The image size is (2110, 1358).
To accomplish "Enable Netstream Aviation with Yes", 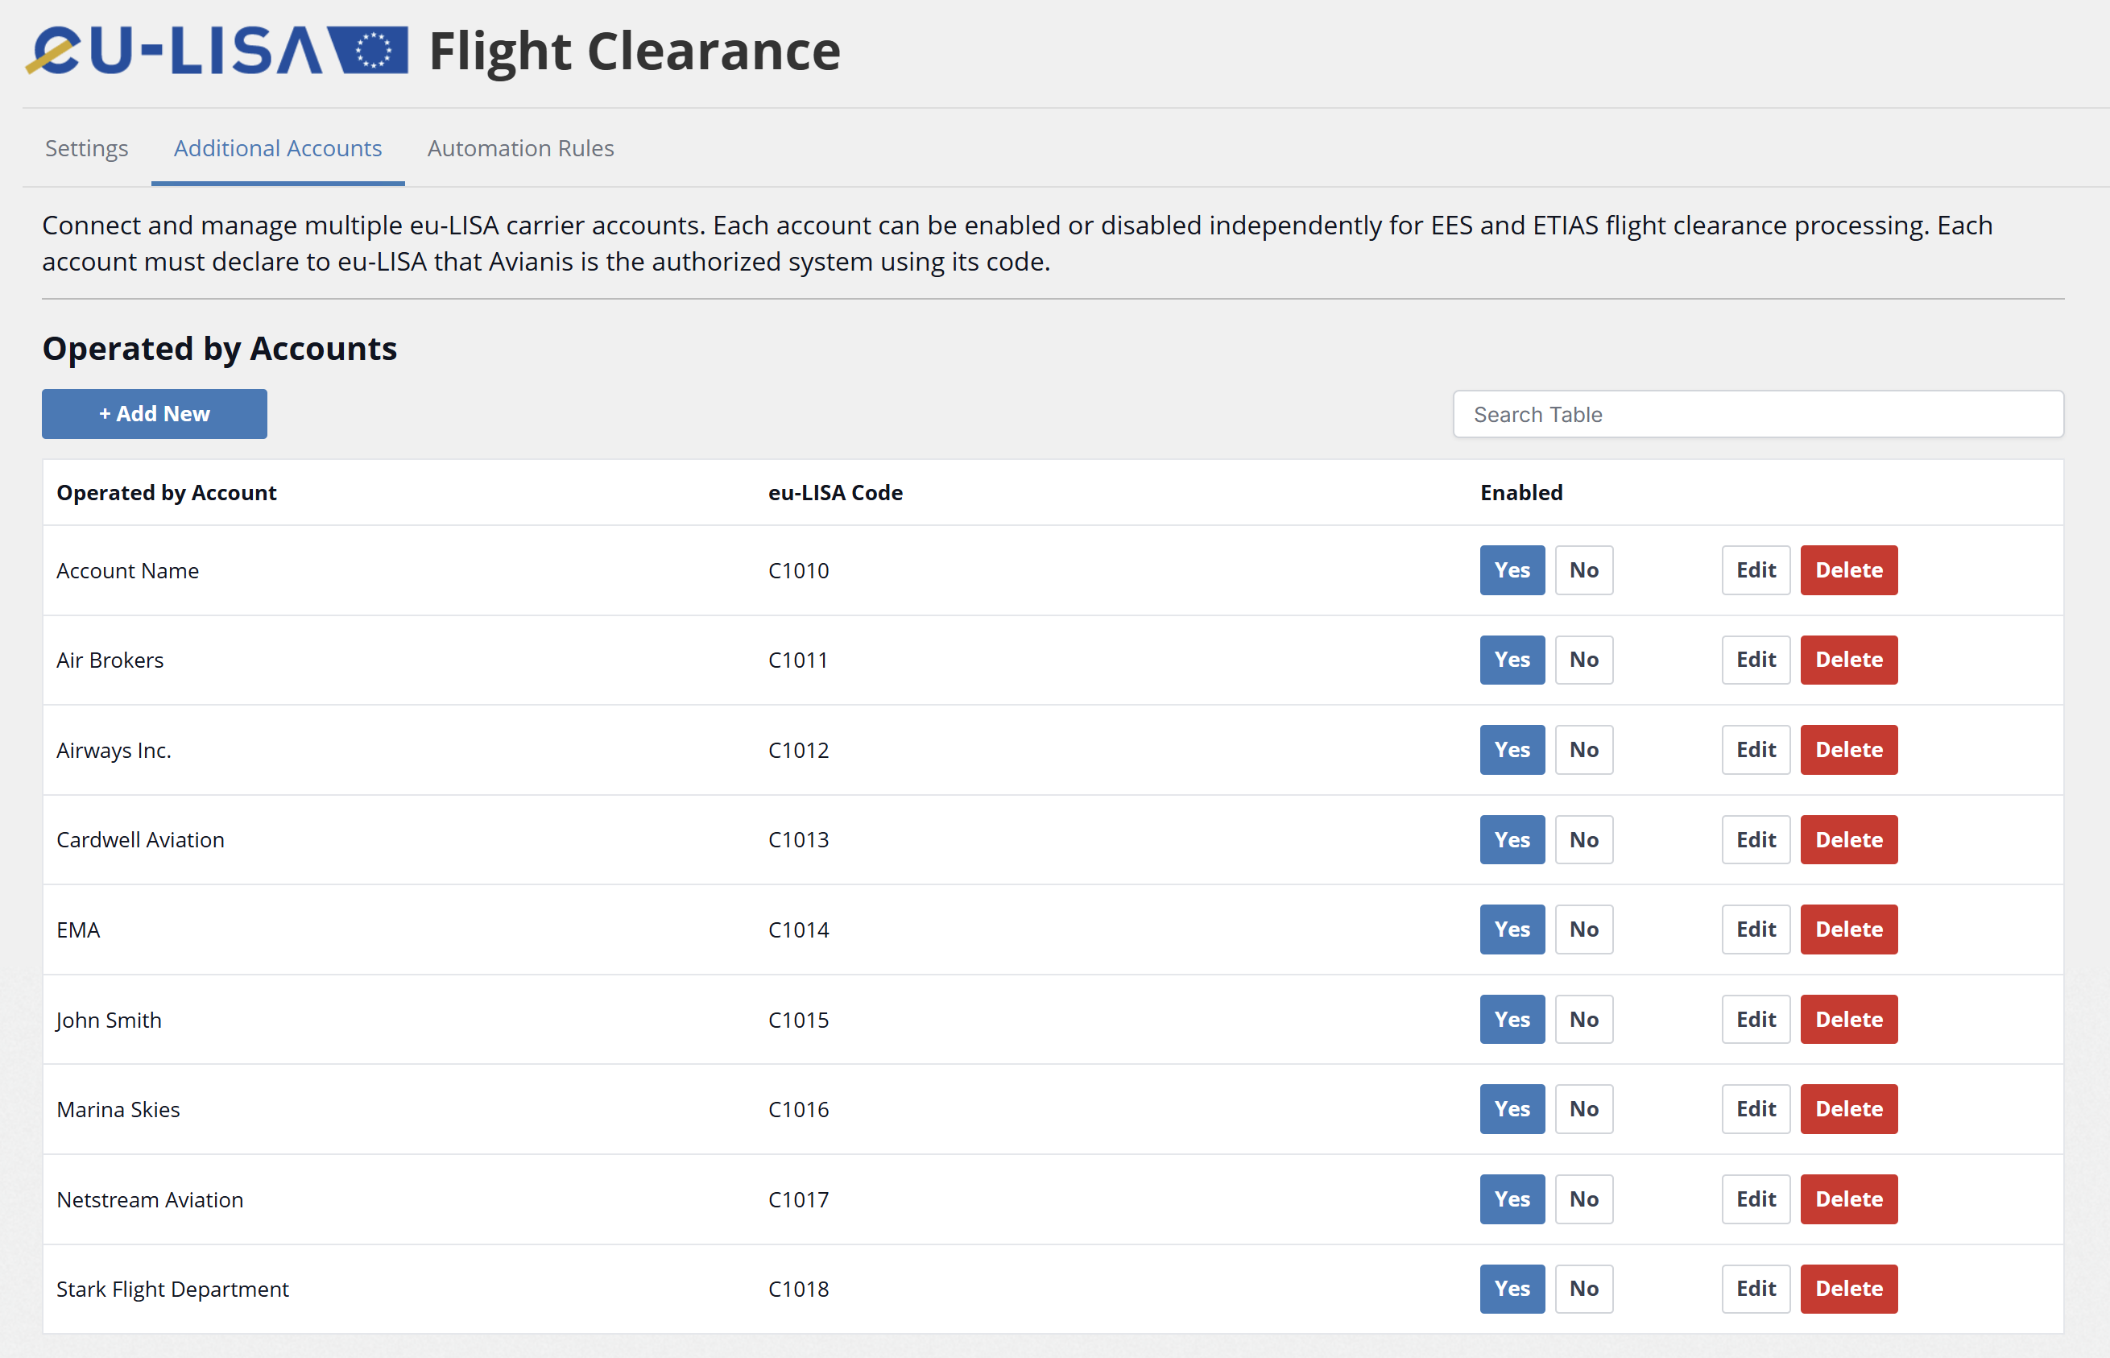I will click(x=1512, y=1199).
